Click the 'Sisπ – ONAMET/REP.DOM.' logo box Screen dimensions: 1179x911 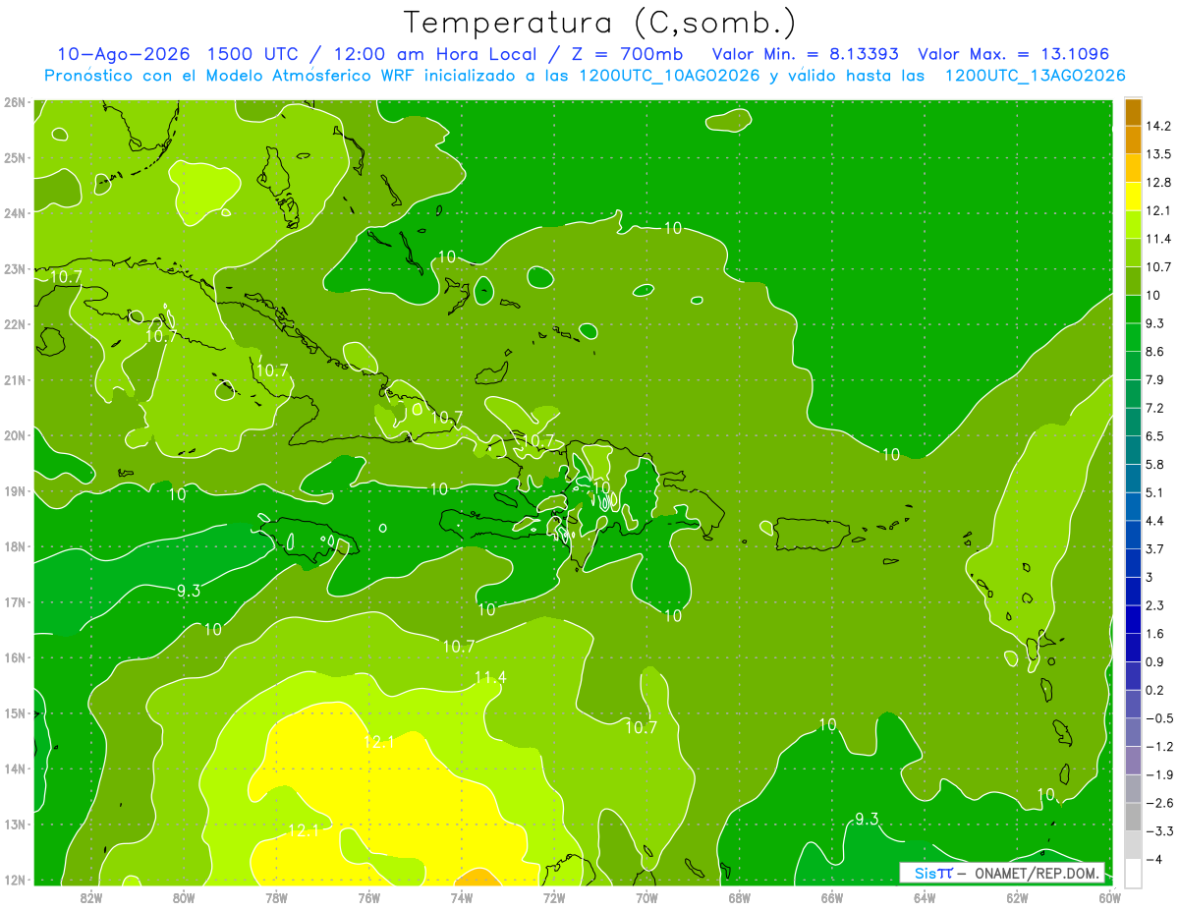pos(1002,873)
